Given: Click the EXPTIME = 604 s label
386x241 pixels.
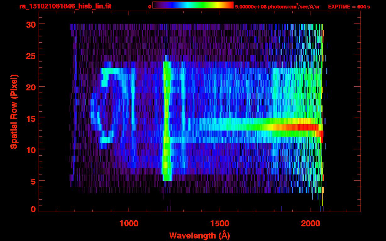Looking at the screenshot, I should point(349,7).
